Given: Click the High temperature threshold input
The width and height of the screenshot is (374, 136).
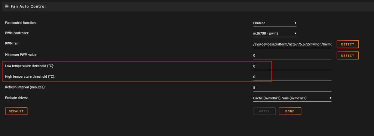Looking at the screenshot, I should tap(292, 77).
